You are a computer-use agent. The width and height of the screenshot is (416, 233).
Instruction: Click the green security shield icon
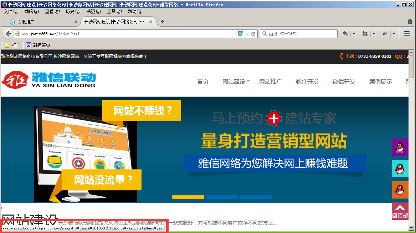coord(240,34)
